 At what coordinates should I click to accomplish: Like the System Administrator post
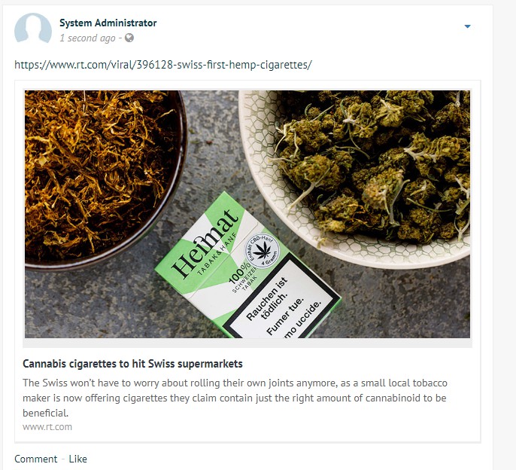(x=77, y=459)
